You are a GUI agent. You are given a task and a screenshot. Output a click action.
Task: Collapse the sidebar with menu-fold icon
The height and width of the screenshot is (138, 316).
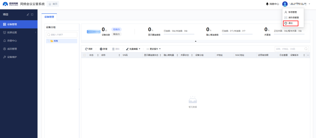click(32, 14)
